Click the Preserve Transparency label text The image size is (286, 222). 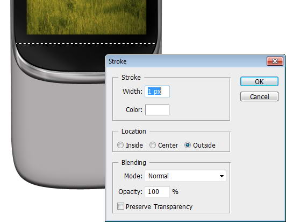[159, 207]
